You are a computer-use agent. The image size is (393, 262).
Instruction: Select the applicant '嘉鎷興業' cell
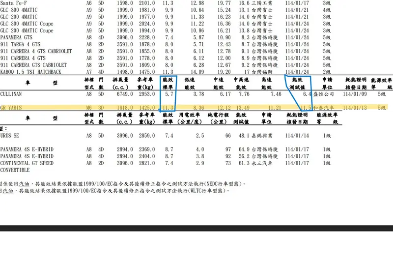pyautogui.click(x=262, y=136)
